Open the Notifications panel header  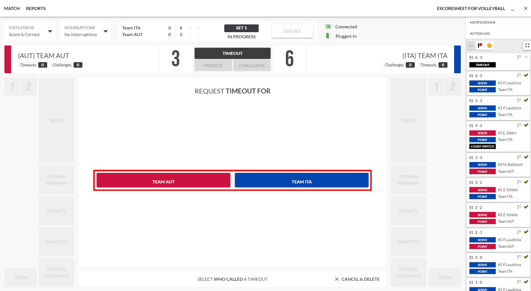483,22
